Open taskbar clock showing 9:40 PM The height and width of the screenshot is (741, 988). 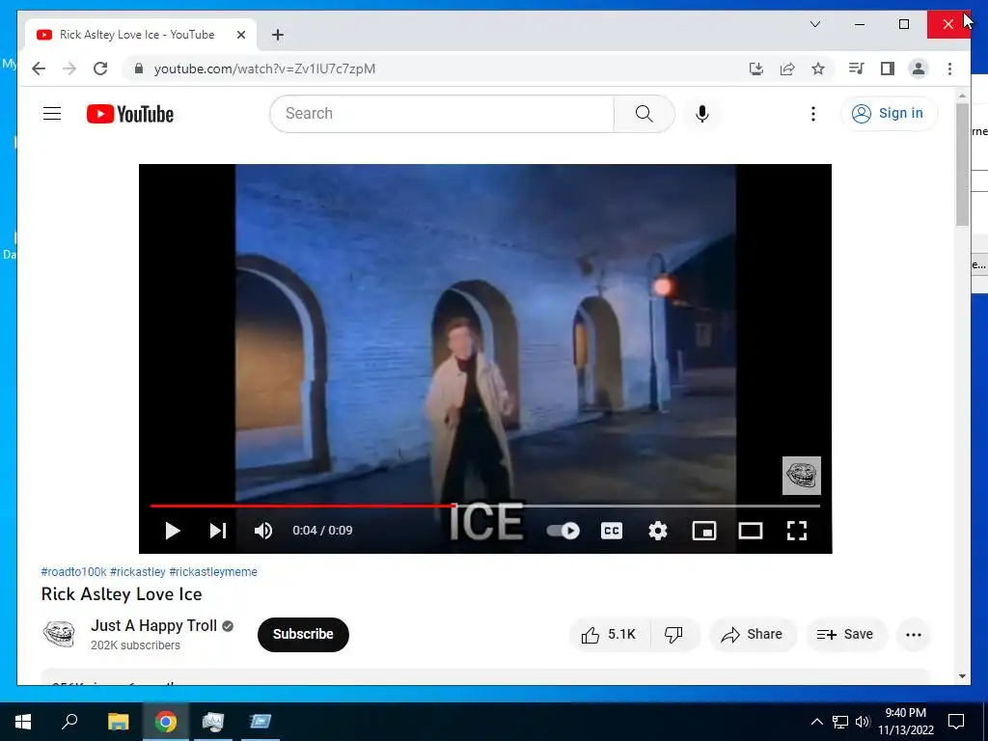[905, 722]
